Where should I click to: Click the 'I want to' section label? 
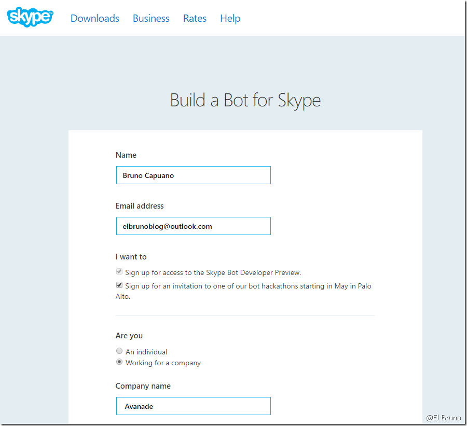coord(131,257)
